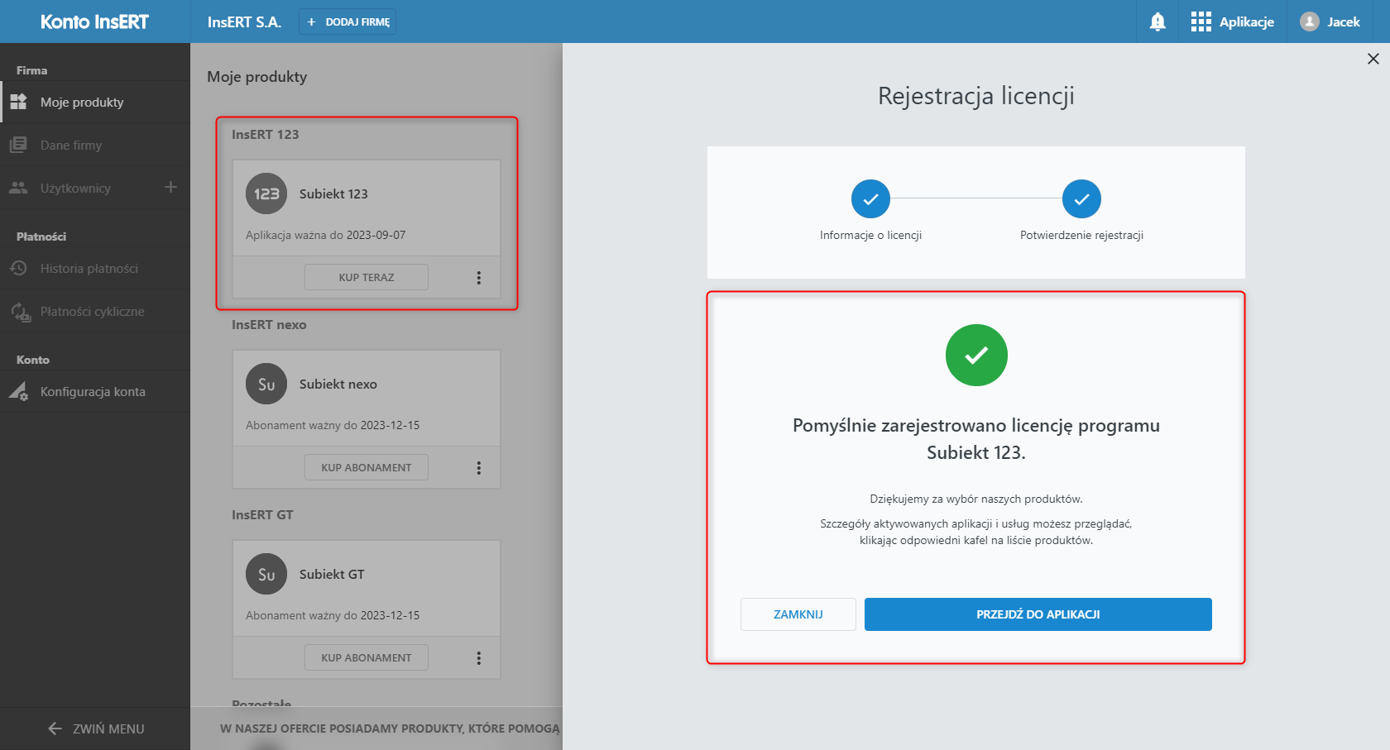Screen dimensions: 1390x750
Task: Open the Aplikacje grid launcher
Action: click(1232, 21)
